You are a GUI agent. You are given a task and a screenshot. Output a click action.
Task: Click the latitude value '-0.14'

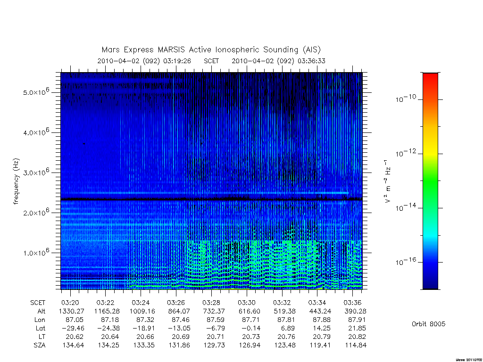click(x=251, y=328)
